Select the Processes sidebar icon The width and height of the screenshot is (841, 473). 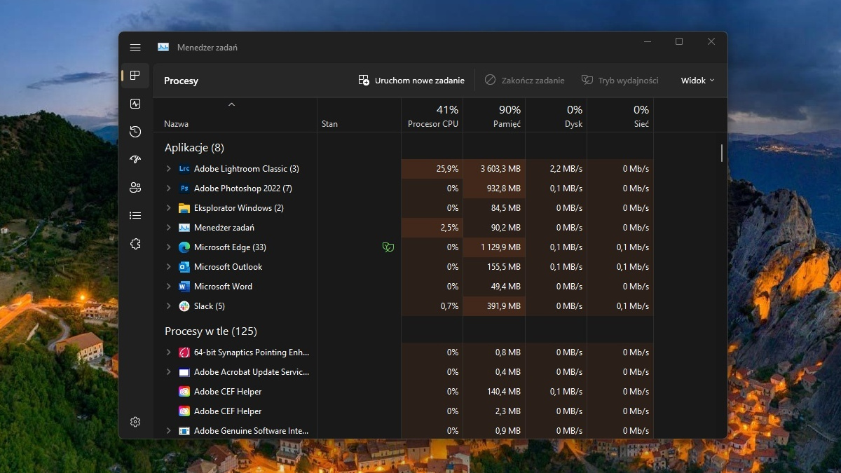135,76
